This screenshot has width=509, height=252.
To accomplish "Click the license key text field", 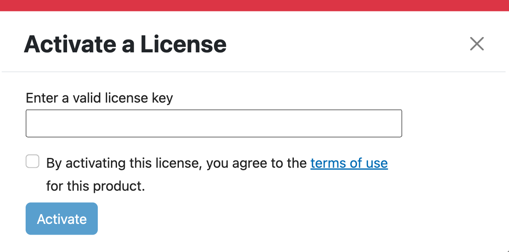I will [214, 123].
